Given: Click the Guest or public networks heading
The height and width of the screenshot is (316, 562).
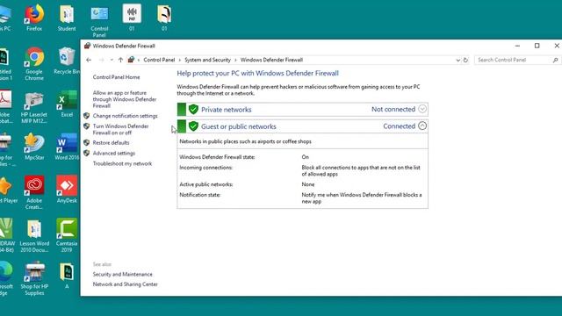Looking at the screenshot, I should tap(238, 126).
